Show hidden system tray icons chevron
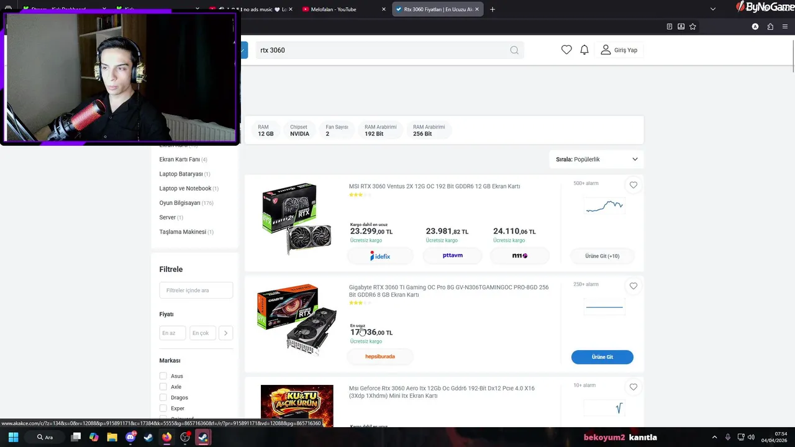 tap(714, 437)
